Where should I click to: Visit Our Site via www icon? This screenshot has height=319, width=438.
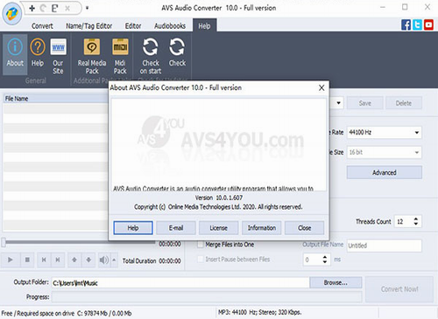click(58, 56)
